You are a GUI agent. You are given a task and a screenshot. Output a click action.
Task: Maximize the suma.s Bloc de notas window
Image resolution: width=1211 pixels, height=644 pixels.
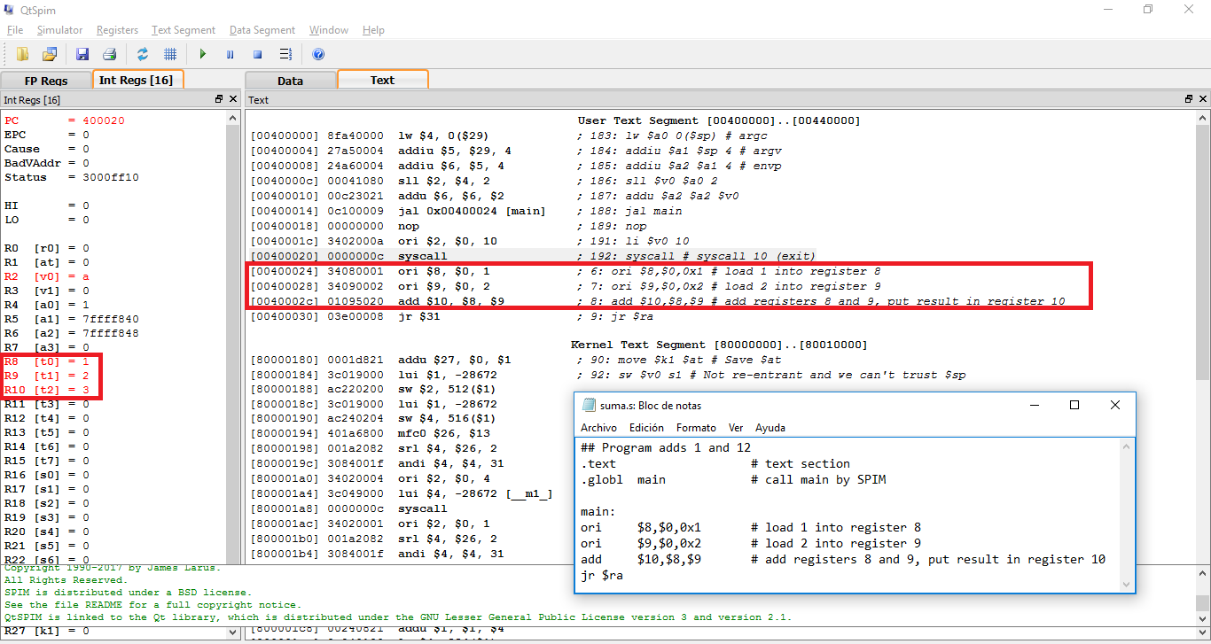pyautogui.click(x=1074, y=405)
